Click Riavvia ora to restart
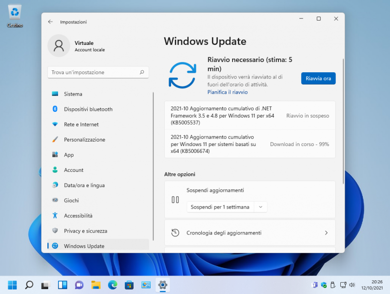Screen dimensions: 390x294 pyautogui.click(x=318, y=78)
